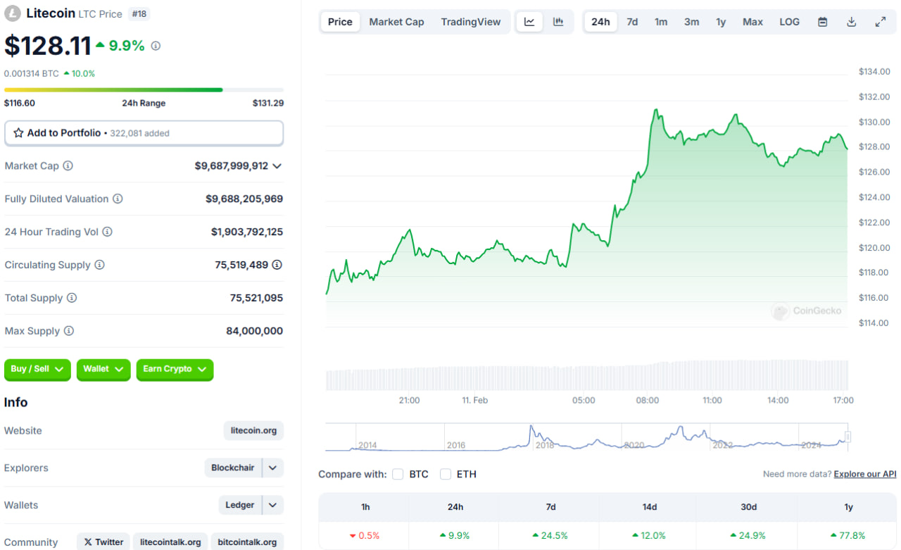Image resolution: width=901 pixels, height=550 pixels.
Task: Click the 1h change value -0.5%
Action: (365, 536)
